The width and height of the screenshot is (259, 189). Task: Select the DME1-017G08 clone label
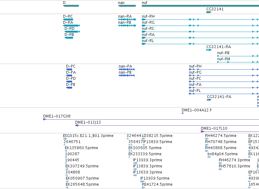[x=57, y=116]
